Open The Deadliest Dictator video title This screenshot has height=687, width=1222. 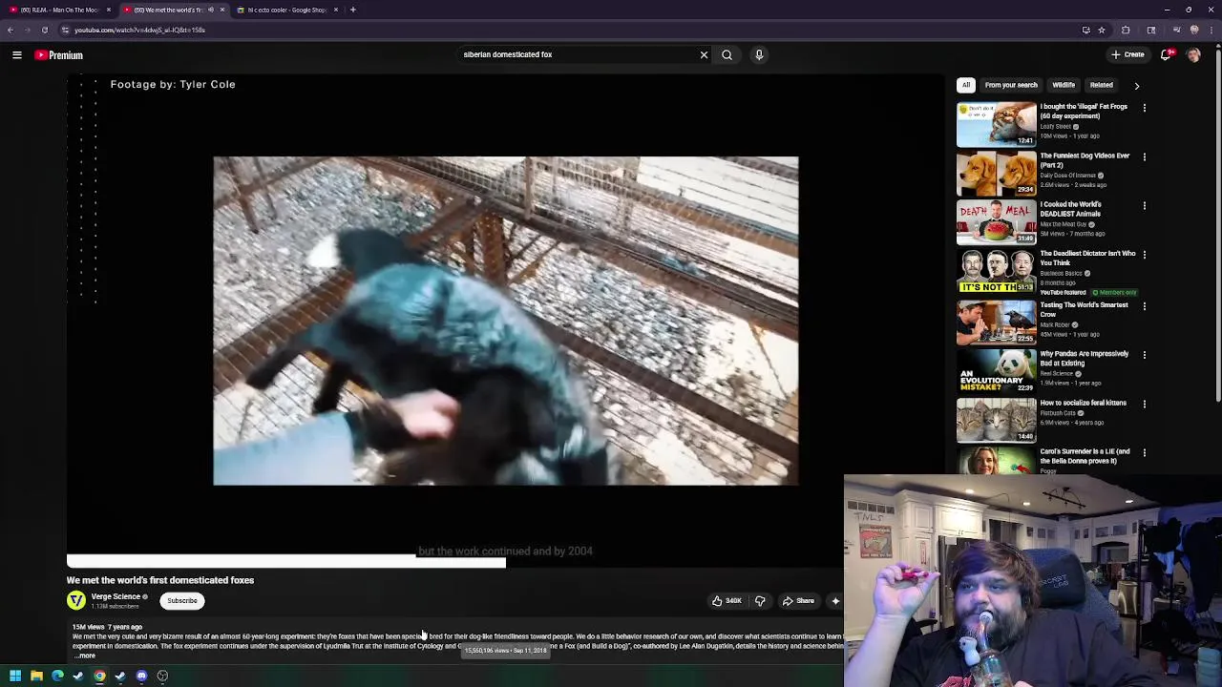pos(1087,258)
